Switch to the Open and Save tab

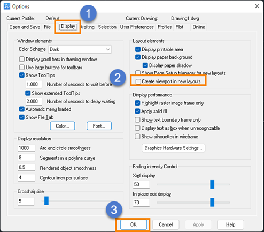[25, 27]
